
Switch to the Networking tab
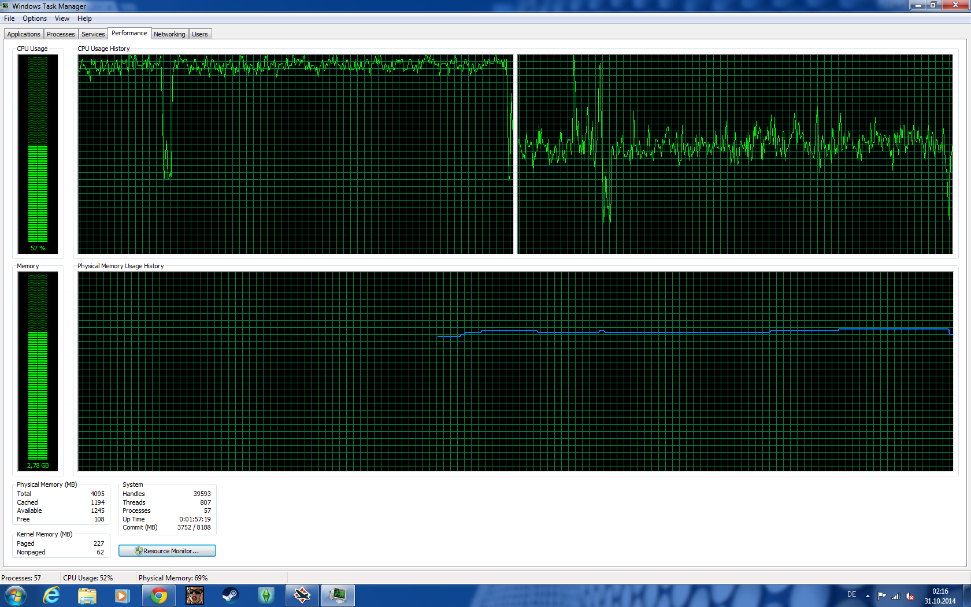[169, 34]
